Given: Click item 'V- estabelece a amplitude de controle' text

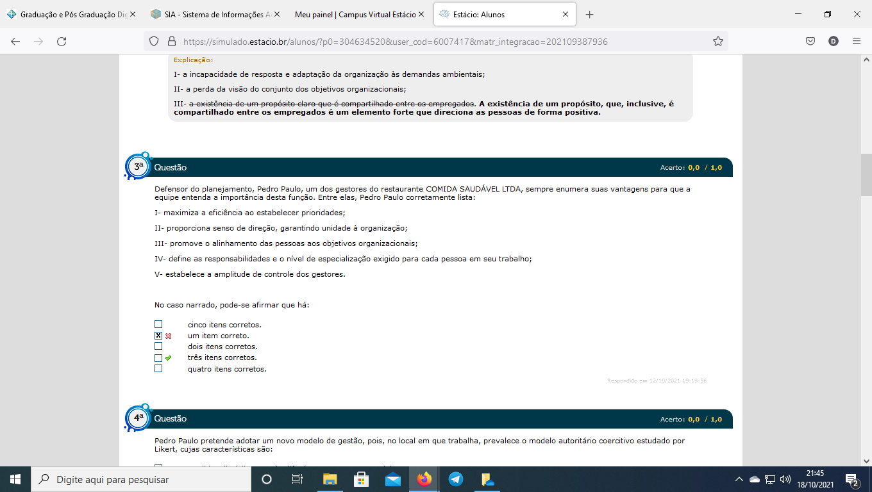Looking at the screenshot, I should (x=250, y=274).
